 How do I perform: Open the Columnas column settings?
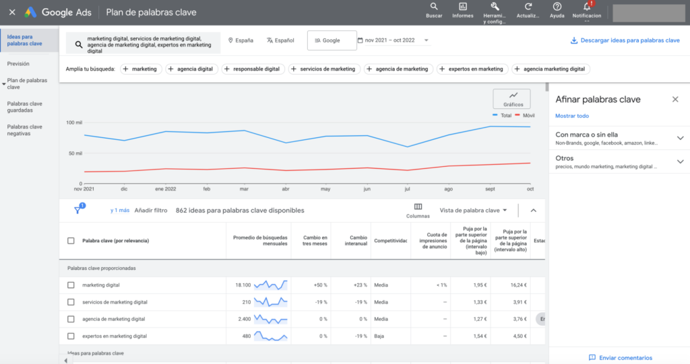click(x=418, y=211)
